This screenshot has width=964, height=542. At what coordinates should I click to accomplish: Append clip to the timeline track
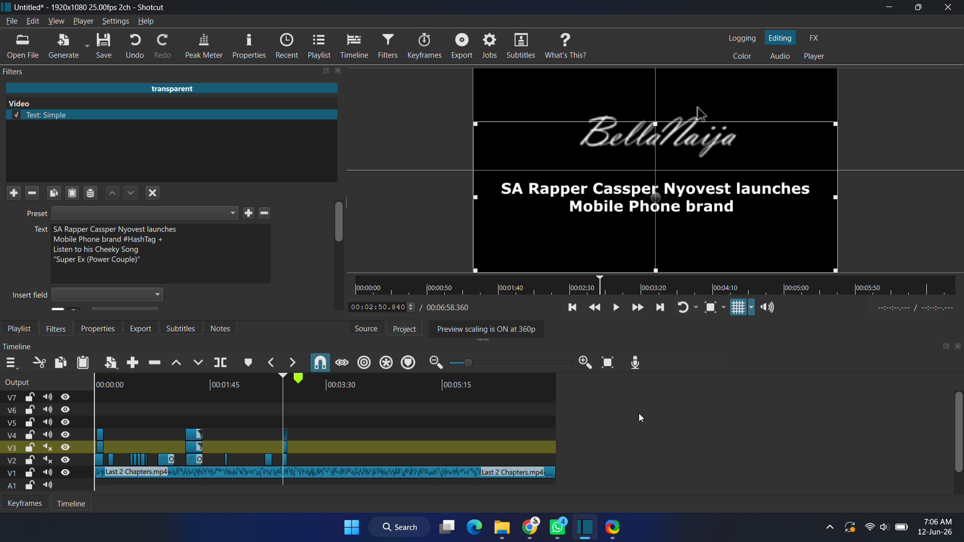point(133,362)
